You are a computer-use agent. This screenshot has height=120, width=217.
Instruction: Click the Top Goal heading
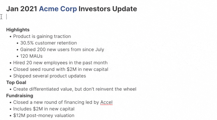[x=16, y=82]
